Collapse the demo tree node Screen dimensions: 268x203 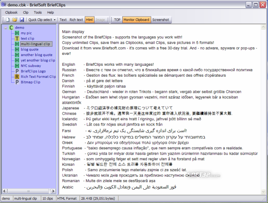(x=6, y=28)
